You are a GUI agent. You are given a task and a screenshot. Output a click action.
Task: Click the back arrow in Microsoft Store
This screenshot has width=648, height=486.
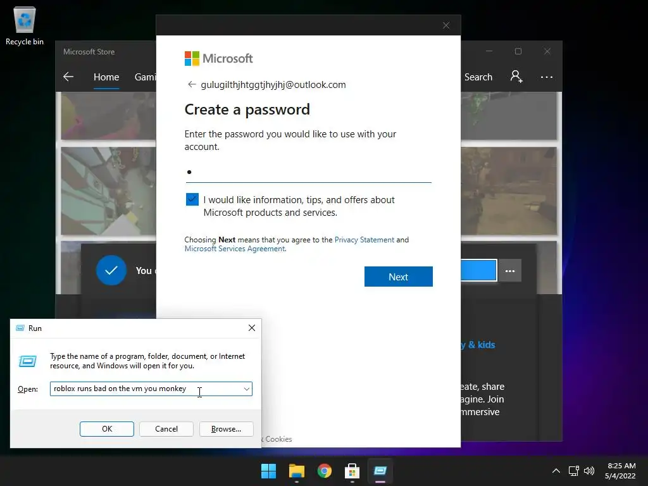click(x=68, y=77)
